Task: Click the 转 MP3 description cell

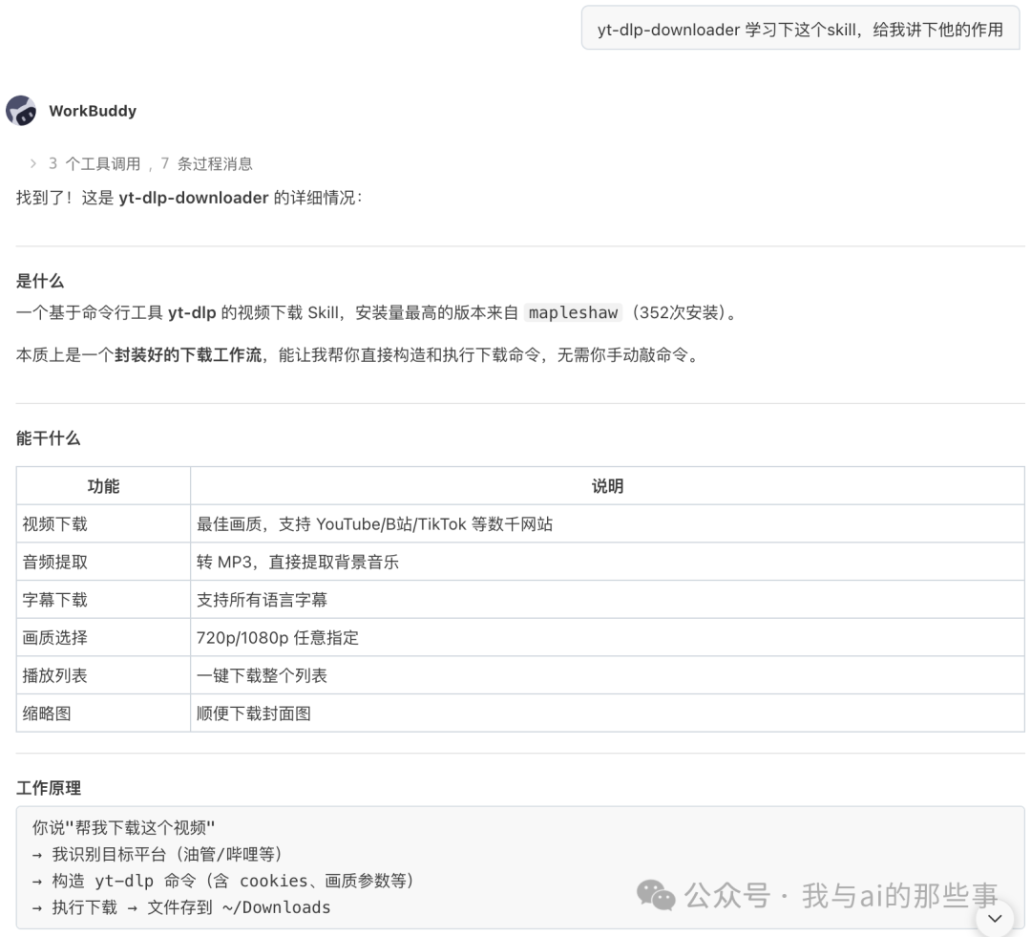Action: pyautogui.click(x=607, y=562)
